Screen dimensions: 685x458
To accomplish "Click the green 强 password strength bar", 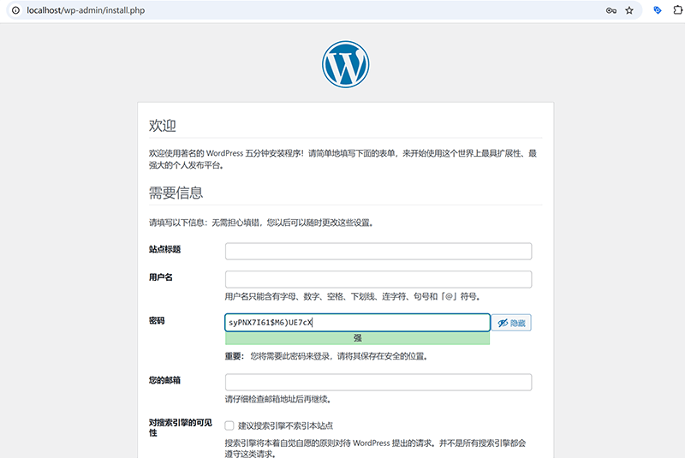I will [x=357, y=338].
